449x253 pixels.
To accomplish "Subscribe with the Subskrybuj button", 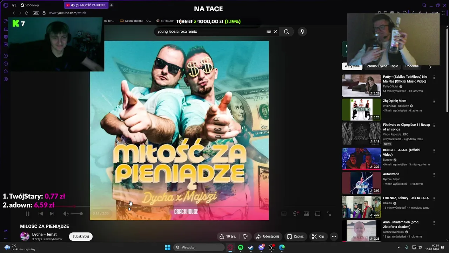I will 81,236.
